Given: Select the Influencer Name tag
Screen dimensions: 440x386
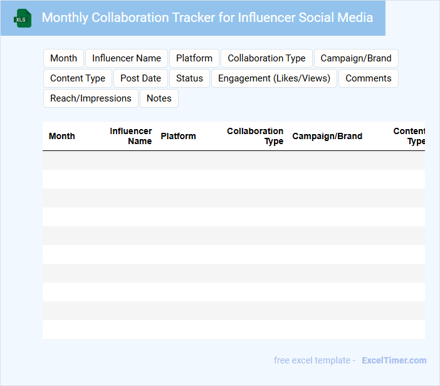Looking at the screenshot, I should 127,58.
